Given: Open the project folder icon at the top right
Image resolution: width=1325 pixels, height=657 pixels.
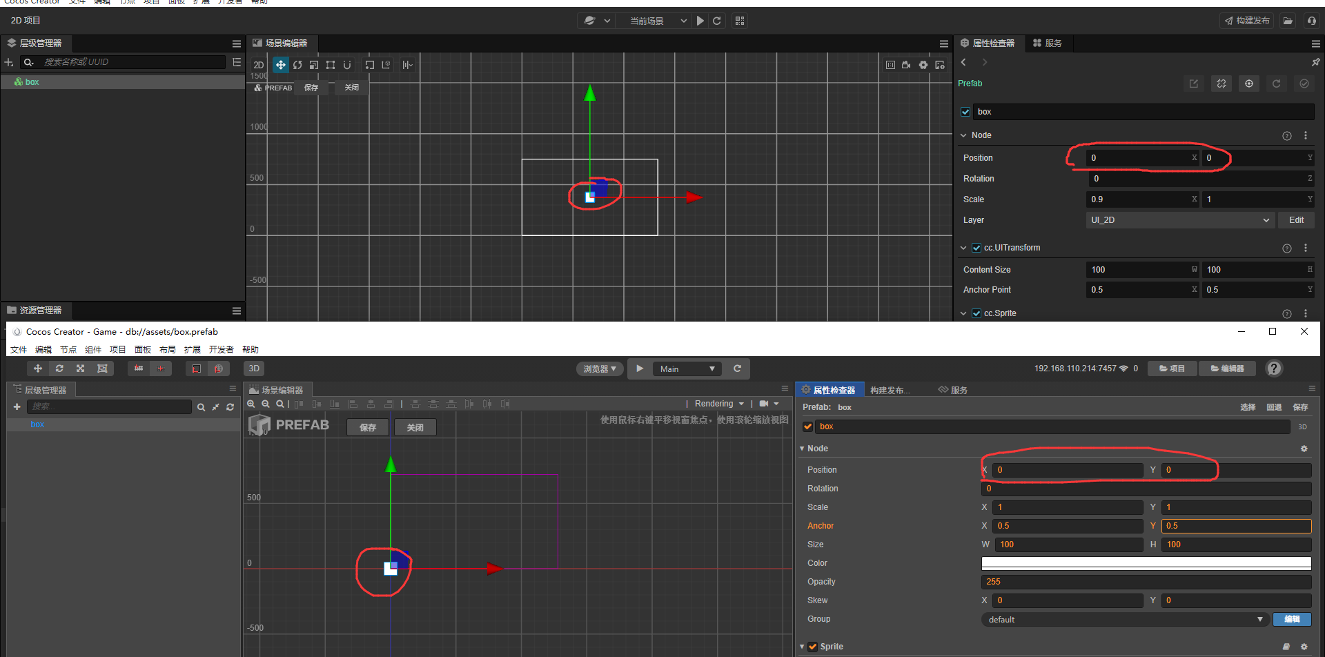Looking at the screenshot, I should click(x=1288, y=21).
